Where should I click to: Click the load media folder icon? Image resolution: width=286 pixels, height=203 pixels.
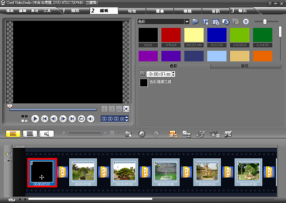pos(195,22)
